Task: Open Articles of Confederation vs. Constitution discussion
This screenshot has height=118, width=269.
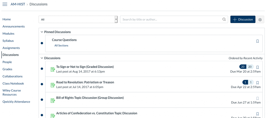Action: coord(97,113)
